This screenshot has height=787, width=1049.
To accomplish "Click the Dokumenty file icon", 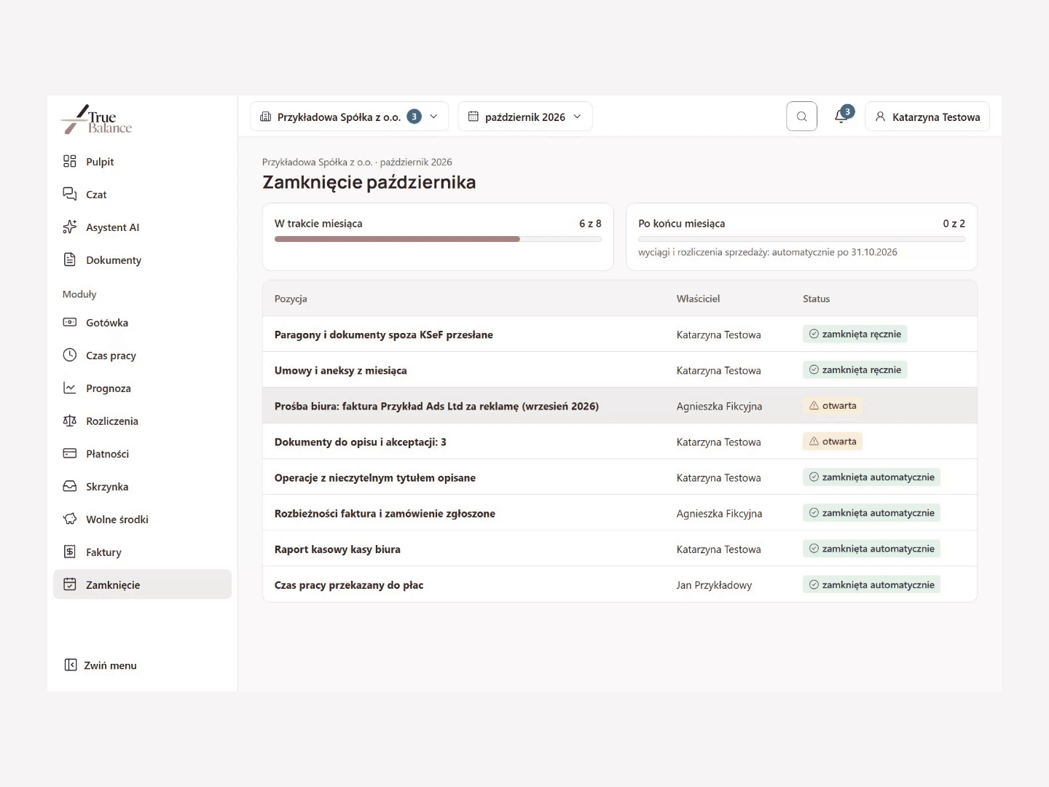I will click(x=70, y=259).
